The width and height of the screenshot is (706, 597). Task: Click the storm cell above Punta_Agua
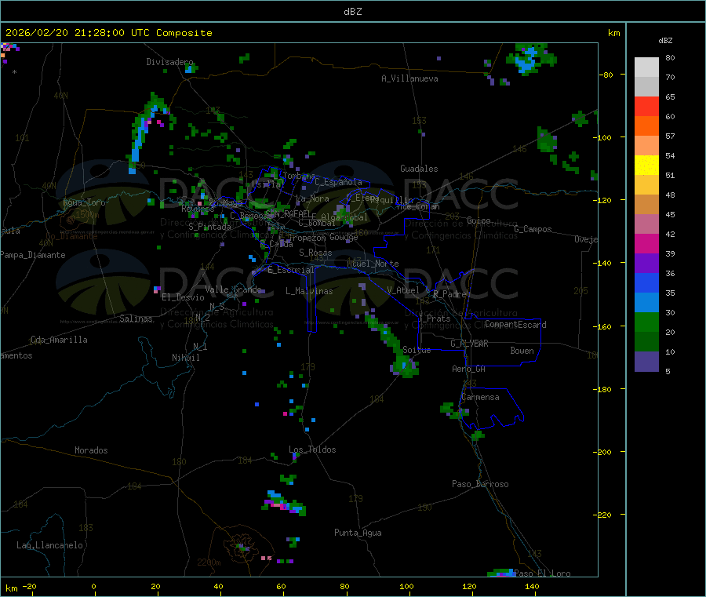284,504
